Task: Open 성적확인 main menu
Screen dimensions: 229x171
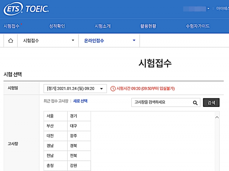Action: click(57, 26)
